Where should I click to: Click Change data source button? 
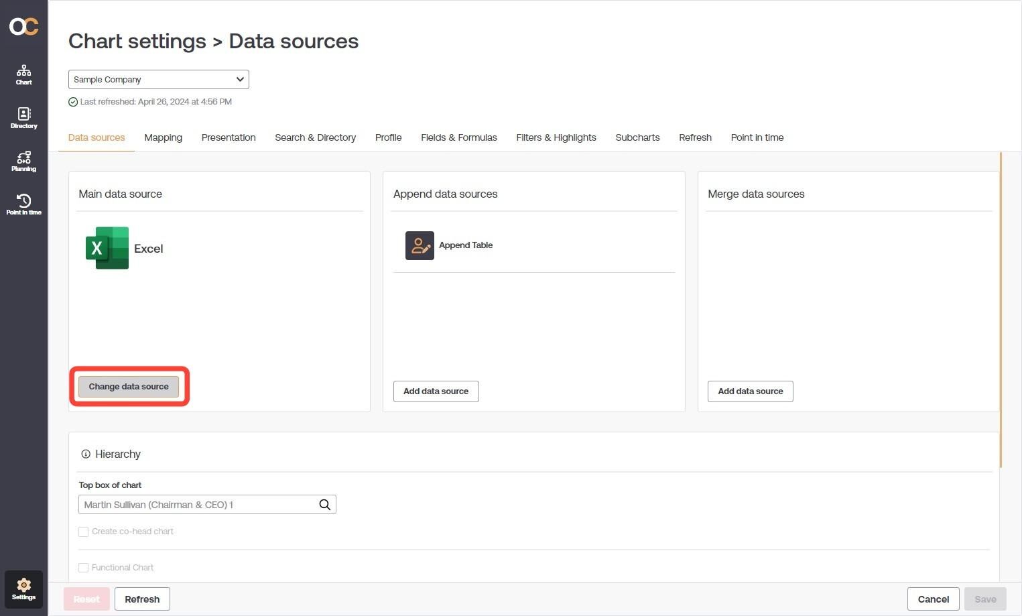coord(129,387)
